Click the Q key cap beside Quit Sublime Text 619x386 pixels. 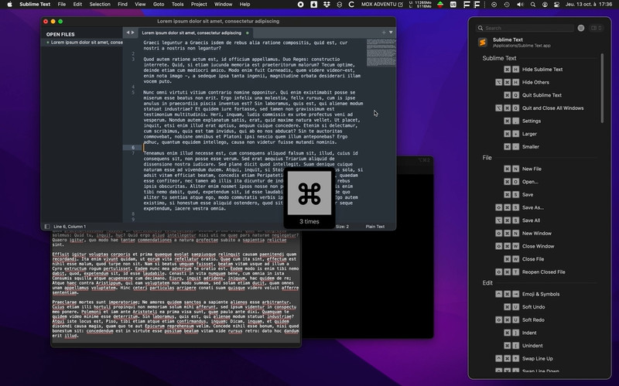coord(516,95)
